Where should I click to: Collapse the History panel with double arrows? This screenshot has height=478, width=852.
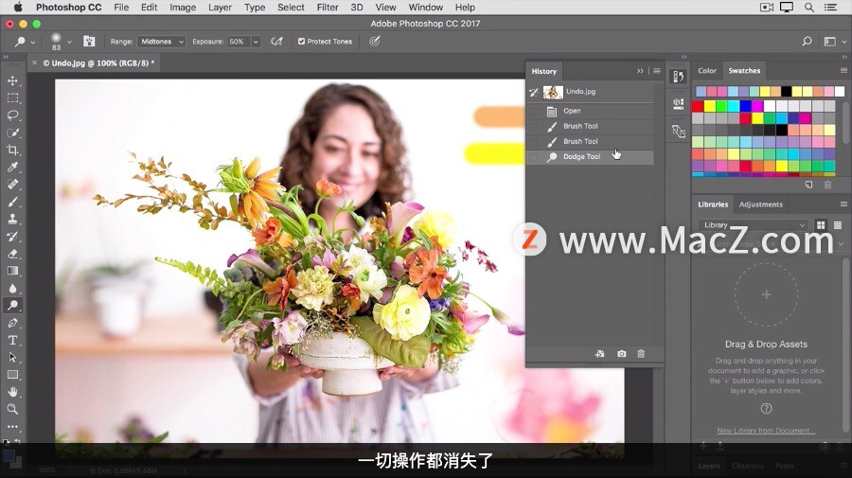(x=640, y=71)
